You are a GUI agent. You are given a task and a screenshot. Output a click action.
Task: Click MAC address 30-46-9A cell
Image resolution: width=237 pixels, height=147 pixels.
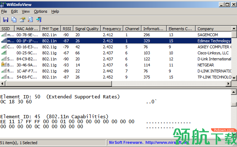point(27,65)
